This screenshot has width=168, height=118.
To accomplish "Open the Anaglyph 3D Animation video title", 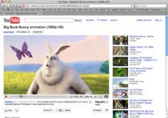I will (144, 59).
